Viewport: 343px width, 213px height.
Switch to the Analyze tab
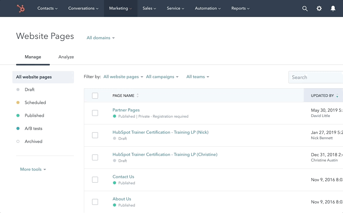66,57
